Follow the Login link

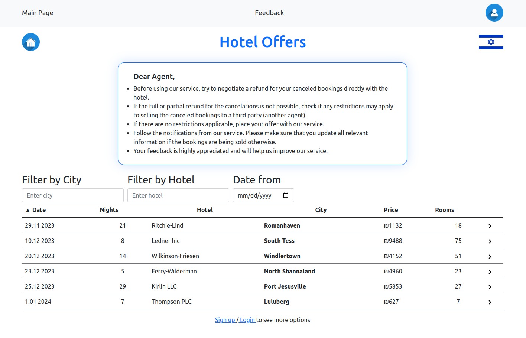[x=247, y=320]
